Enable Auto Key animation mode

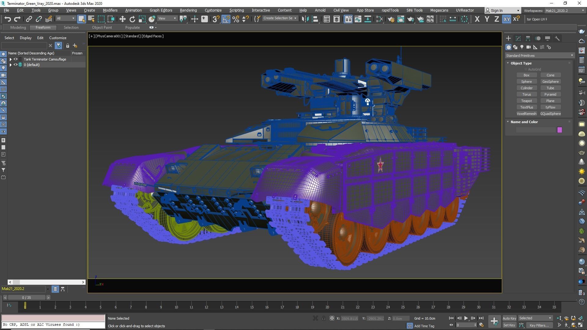point(509,318)
